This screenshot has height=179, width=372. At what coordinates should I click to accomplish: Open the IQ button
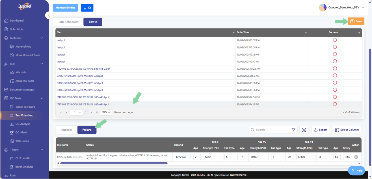pyautogui.click(x=87, y=8)
